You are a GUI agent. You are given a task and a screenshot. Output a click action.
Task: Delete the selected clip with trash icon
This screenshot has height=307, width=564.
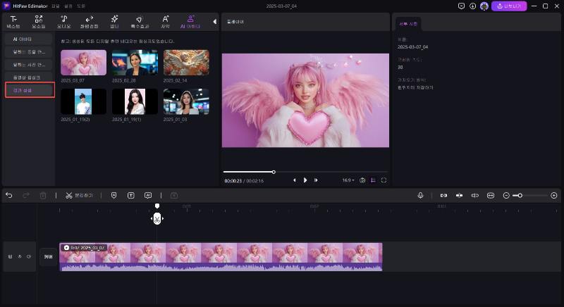[43, 195]
